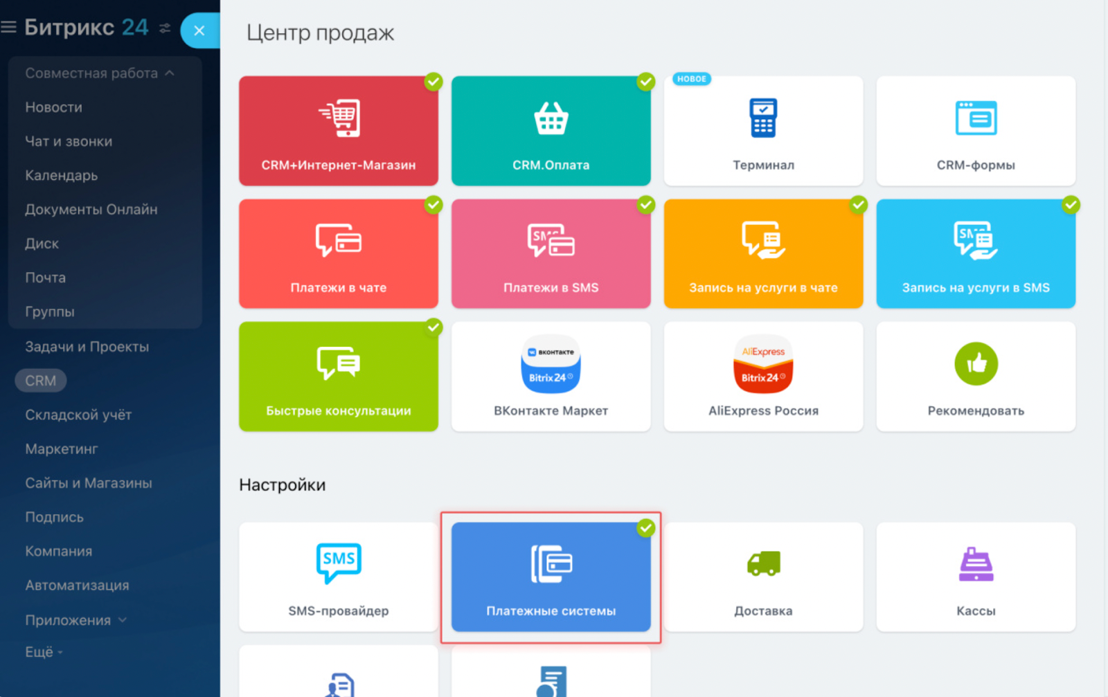This screenshot has height=697, width=1108.
Task: Open Календарь in the sidebar
Action: pos(61,176)
